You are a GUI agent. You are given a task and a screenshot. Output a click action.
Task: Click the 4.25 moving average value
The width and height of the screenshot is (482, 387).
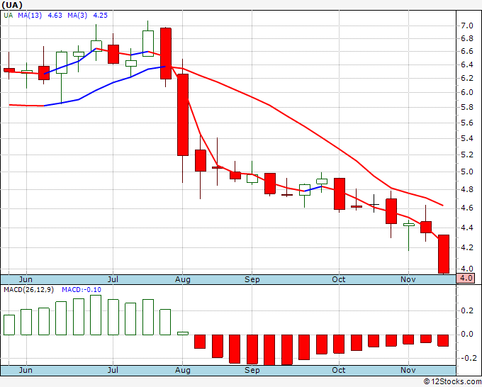pyautogui.click(x=100, y=16)
